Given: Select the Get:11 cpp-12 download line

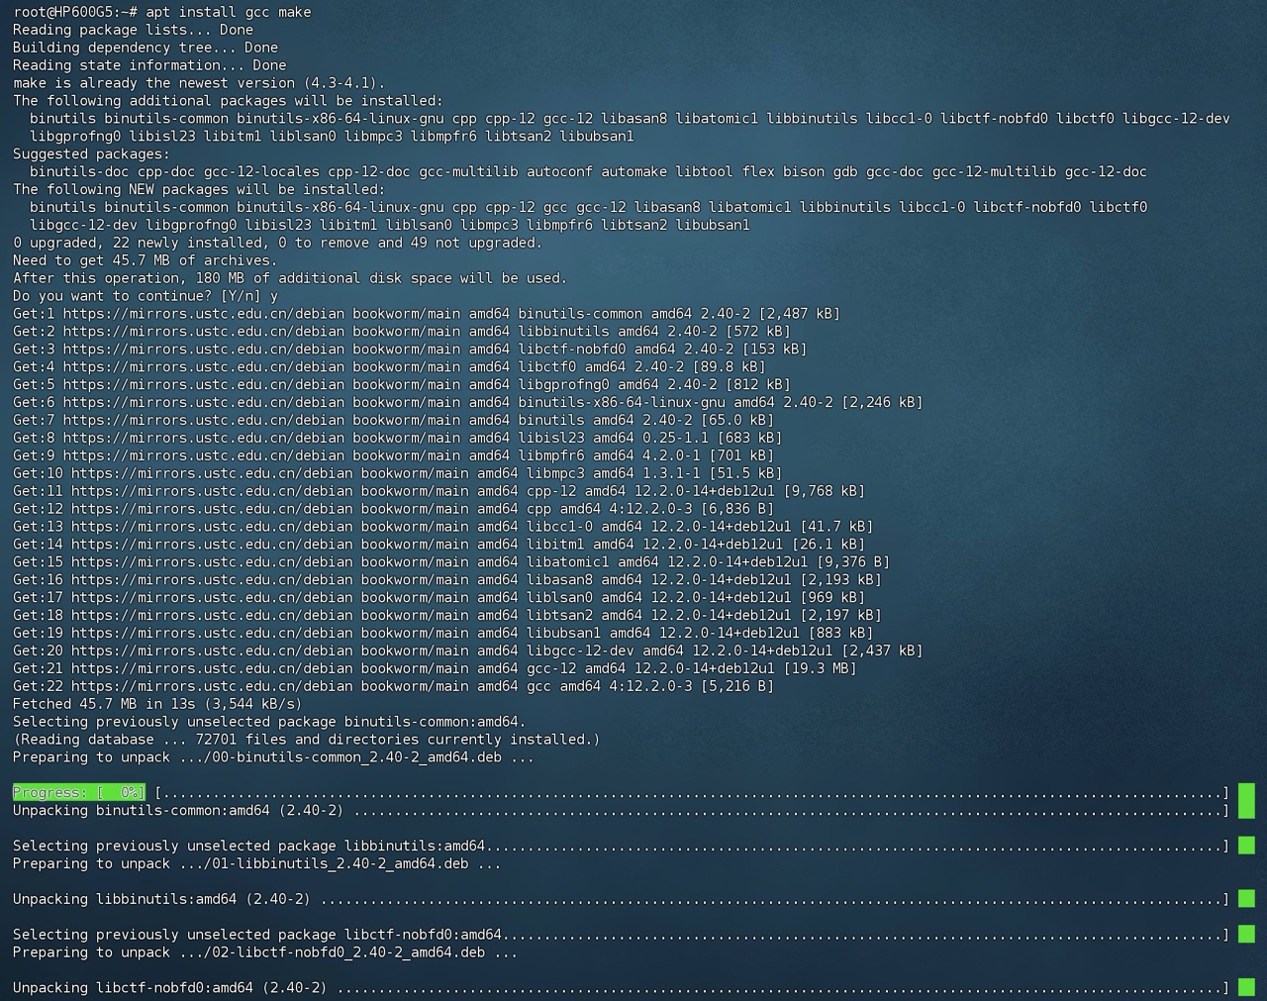Looking at the screenshot, I should [x=439, y=491].
